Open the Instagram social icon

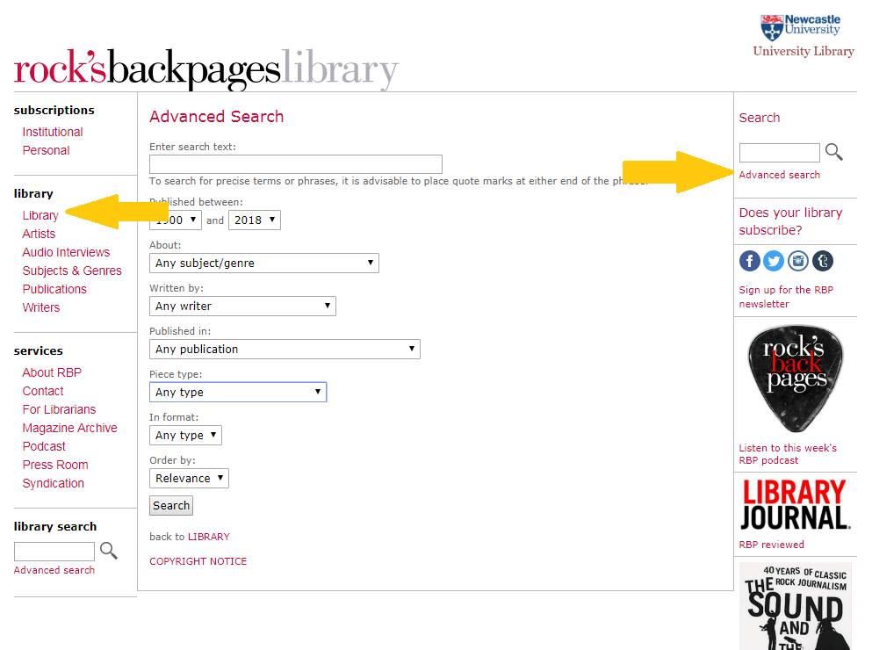(798, 261)
